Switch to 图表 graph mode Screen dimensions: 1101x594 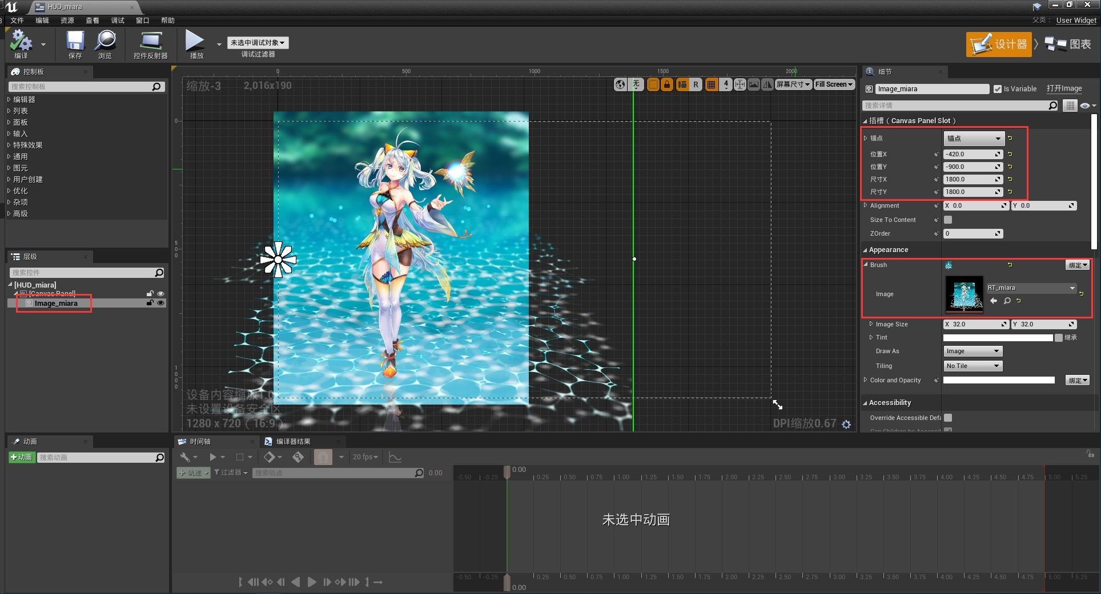(x=1068, y=44)
